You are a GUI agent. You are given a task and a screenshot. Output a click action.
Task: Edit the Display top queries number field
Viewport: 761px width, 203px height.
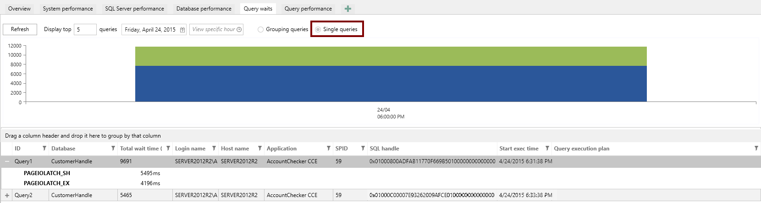pos(85,29)
